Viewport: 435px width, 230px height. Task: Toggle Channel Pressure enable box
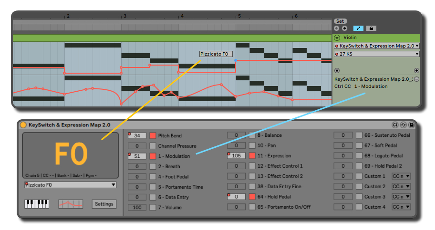click(x=153, y=146)
